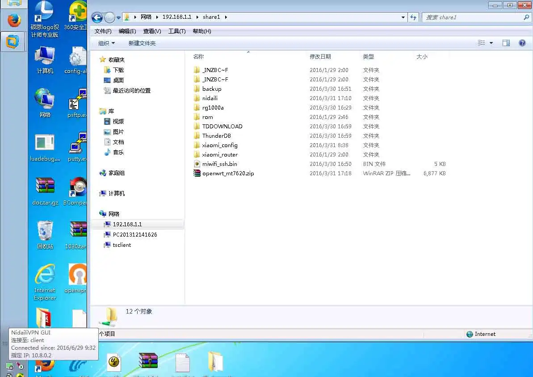Open the Help question mark icon

(x=522, y=43)
